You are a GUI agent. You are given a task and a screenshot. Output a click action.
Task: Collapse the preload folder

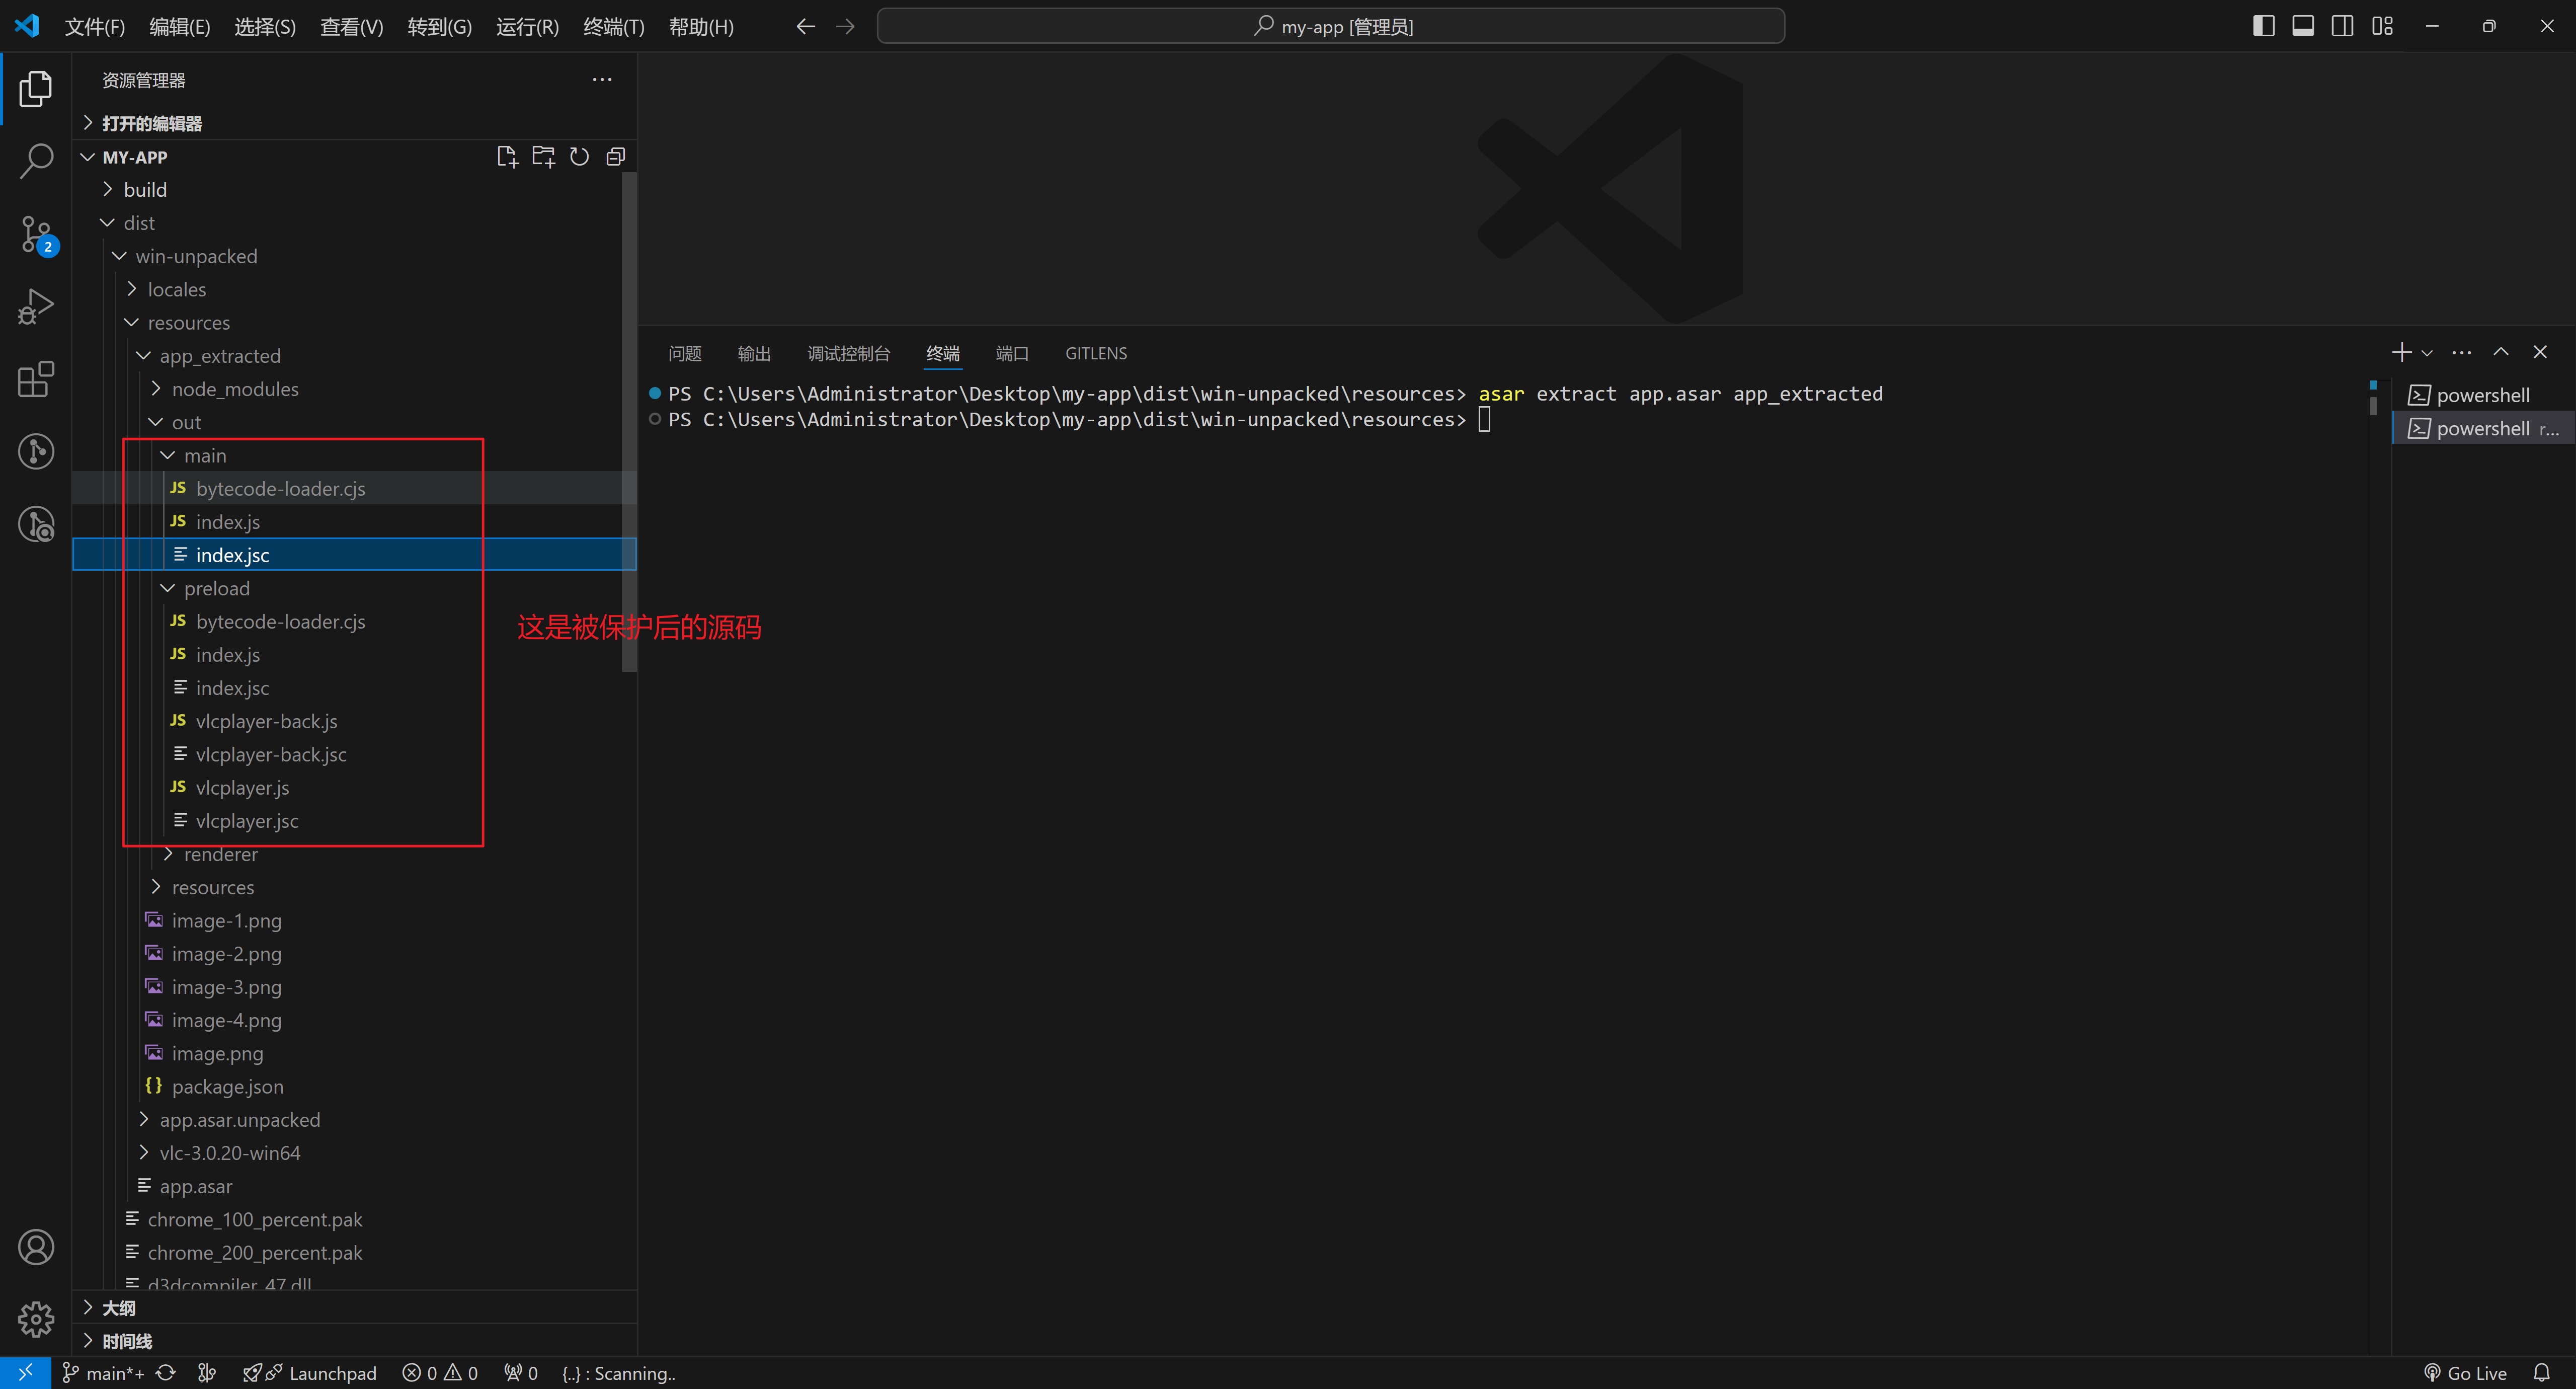click(354, 589)
